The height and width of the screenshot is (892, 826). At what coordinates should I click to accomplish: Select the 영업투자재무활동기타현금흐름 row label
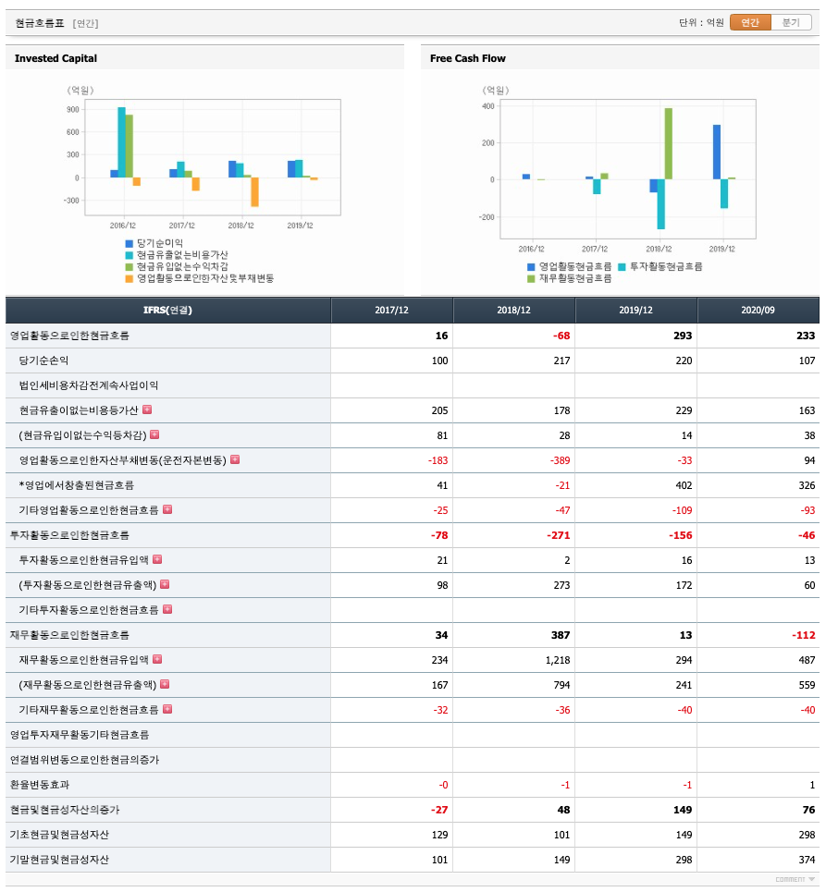pyautogui.click(x=80, y=735)
